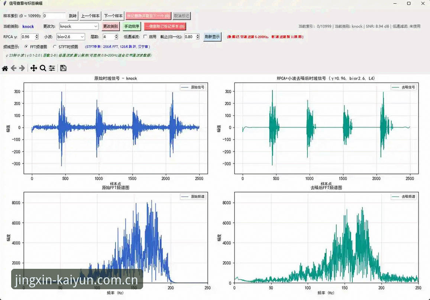The image size is (430, 300).
Task: Click the 跳转 button
Action: (73, 16)
